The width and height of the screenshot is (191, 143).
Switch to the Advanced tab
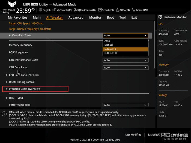point(76,17)
